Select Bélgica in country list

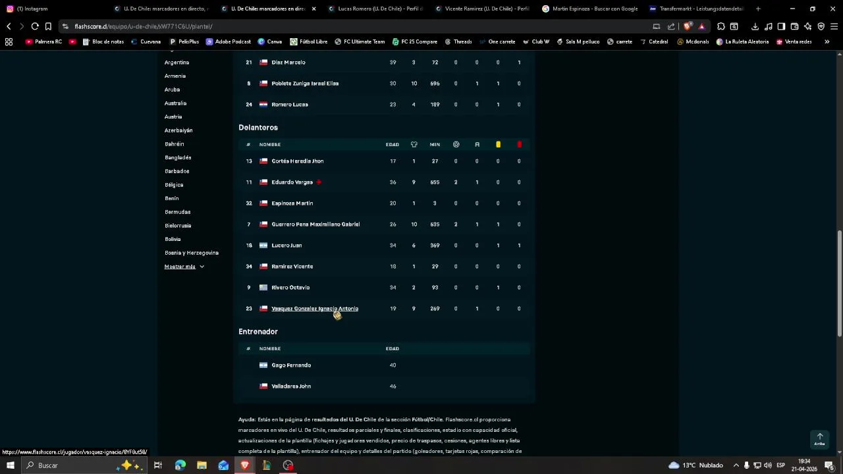click(174, 185)
